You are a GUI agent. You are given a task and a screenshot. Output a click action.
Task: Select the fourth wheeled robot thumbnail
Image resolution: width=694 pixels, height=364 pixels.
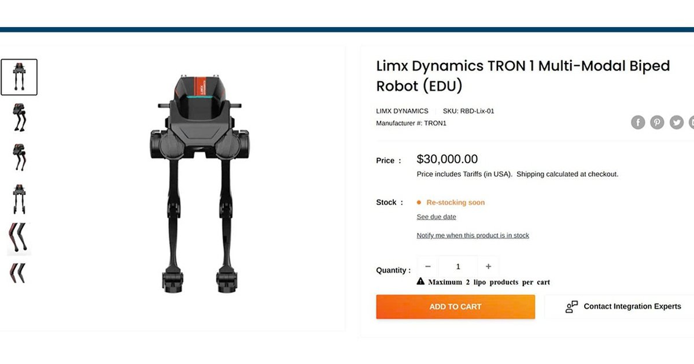19,198
